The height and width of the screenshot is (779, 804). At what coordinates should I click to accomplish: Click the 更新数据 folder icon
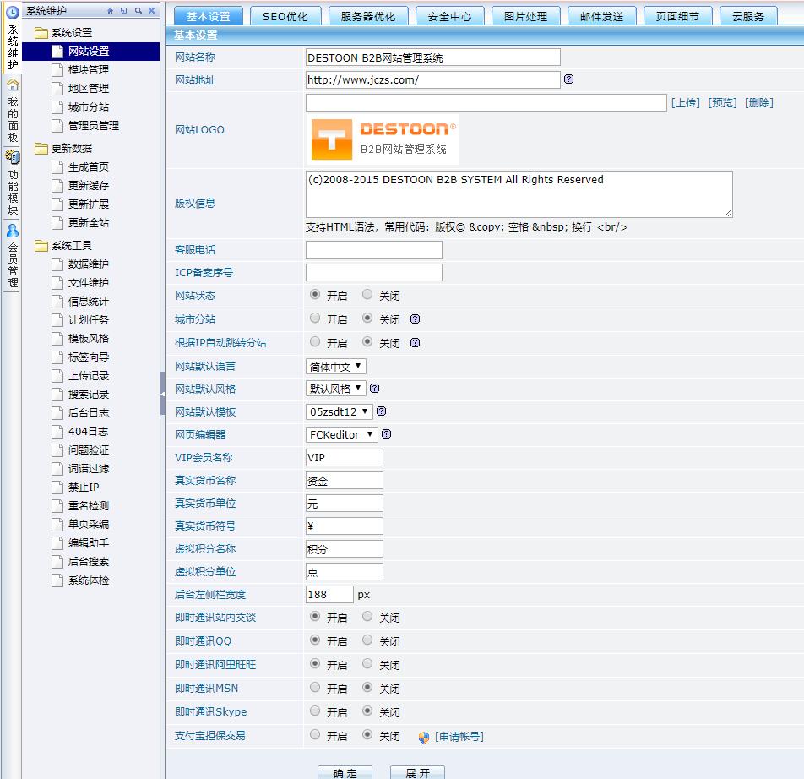click(41, 148)
